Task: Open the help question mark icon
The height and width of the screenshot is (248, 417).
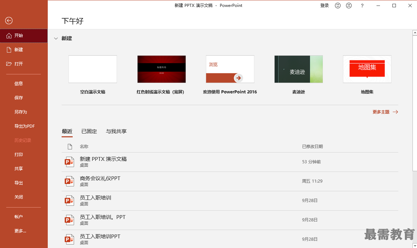Action: point(362,6)
